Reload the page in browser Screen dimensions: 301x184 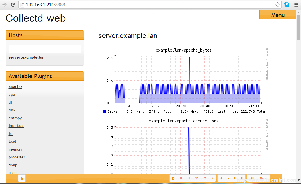coord(13,5)
